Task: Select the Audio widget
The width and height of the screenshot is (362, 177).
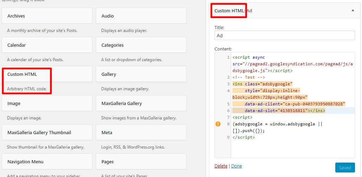Action: [141, 16]
